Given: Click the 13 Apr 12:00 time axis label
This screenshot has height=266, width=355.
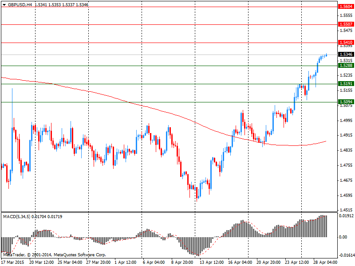Looking at the screenshot, I should (212, 262).
